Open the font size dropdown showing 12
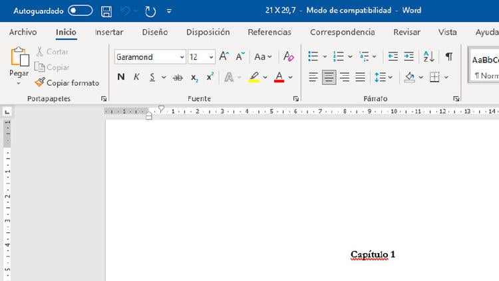The height and width of the screenshot is (281, 499). coord(211,58)
